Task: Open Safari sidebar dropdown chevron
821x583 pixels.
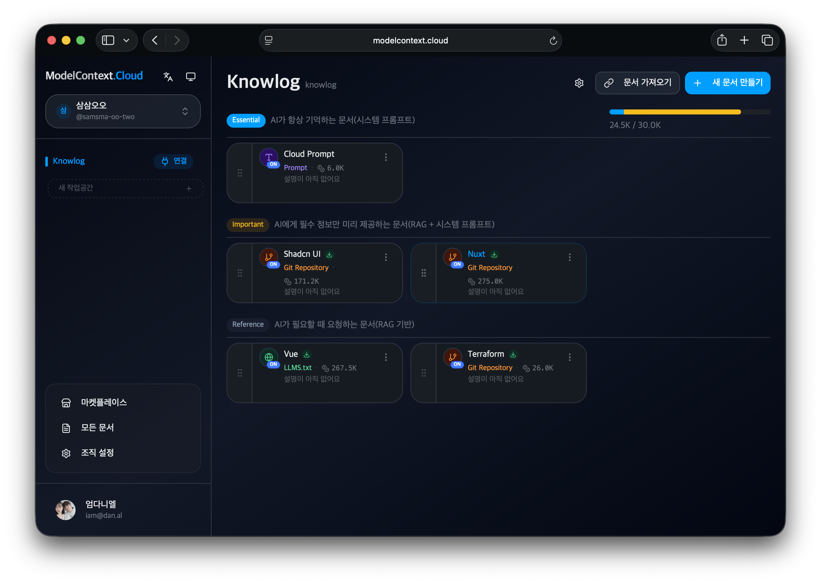Action: point(126,41)
